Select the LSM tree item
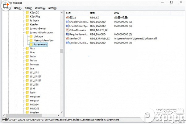186x124 pixels. (32, 89)
